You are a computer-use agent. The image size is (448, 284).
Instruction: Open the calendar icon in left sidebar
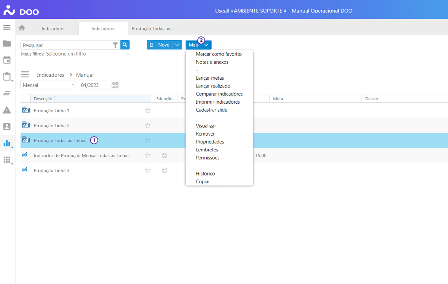pos(7,60)
